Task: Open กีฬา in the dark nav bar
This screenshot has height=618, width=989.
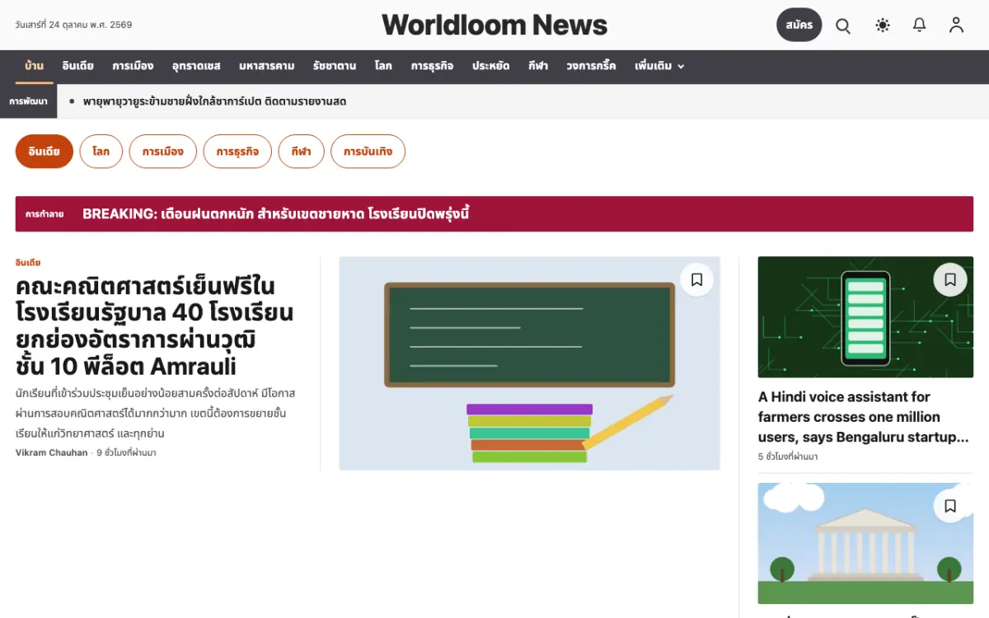Action: pyautogui.click(x=538, y=66)
